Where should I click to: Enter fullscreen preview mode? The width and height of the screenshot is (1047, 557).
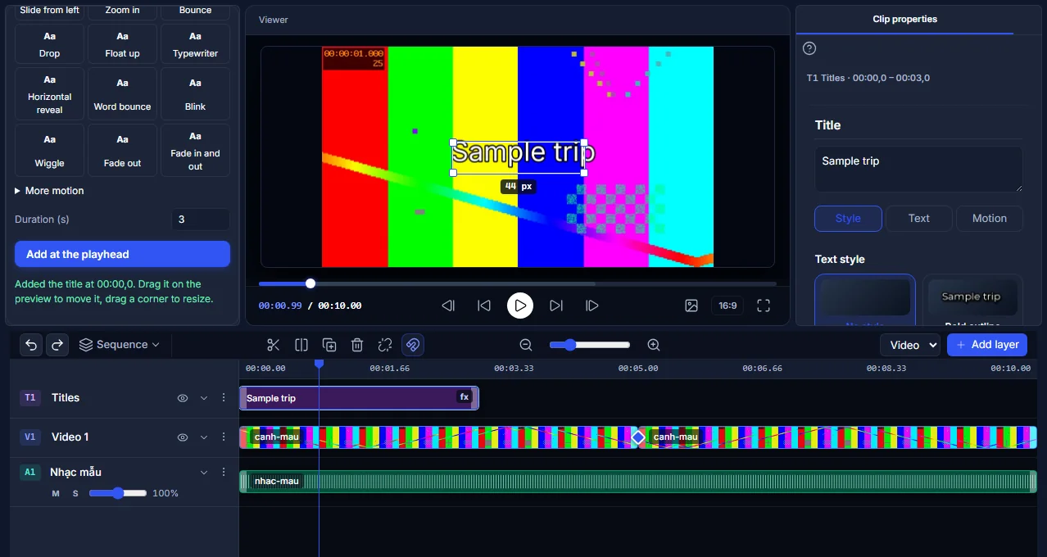click(764, 306)
